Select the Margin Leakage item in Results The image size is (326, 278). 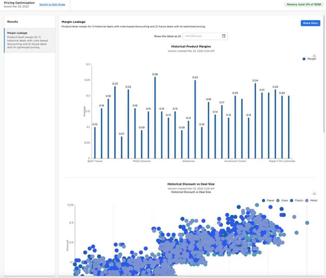[29, 40]
